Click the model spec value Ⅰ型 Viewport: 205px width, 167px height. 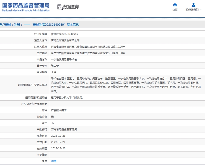click(x=54, y=72)
